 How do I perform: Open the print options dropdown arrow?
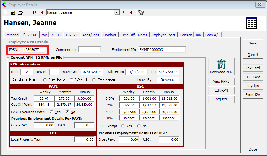click(26, 12)
